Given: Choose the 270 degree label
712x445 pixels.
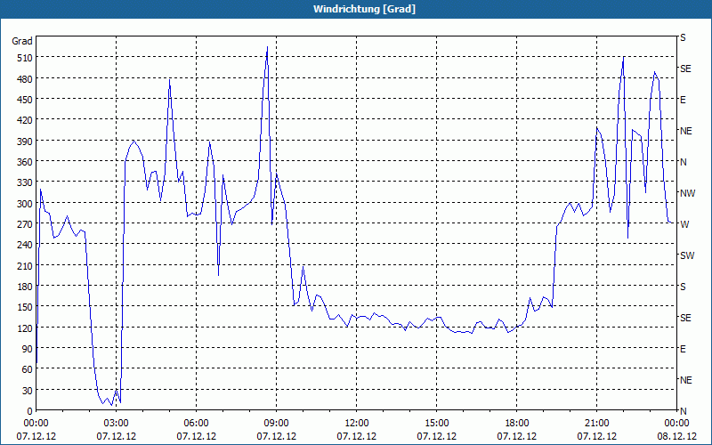Looking at the screenshot, I should [x=25, y=224].
